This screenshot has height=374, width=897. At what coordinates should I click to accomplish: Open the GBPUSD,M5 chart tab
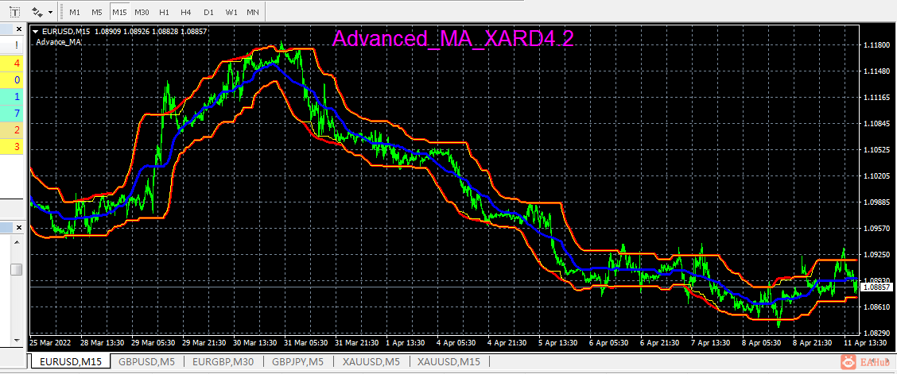(x=147, y=361)
